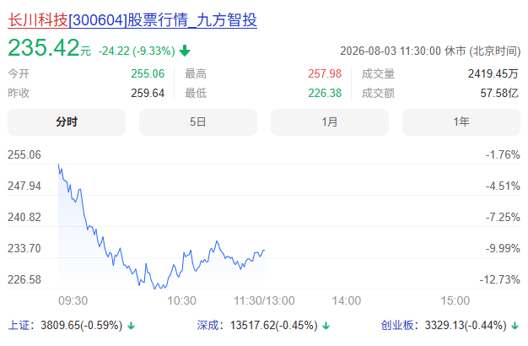This screenshot has height=346, width=528.
Task: Click the percent axis label -12.73%
Action: pyautogui.click(x=500, y=279)
